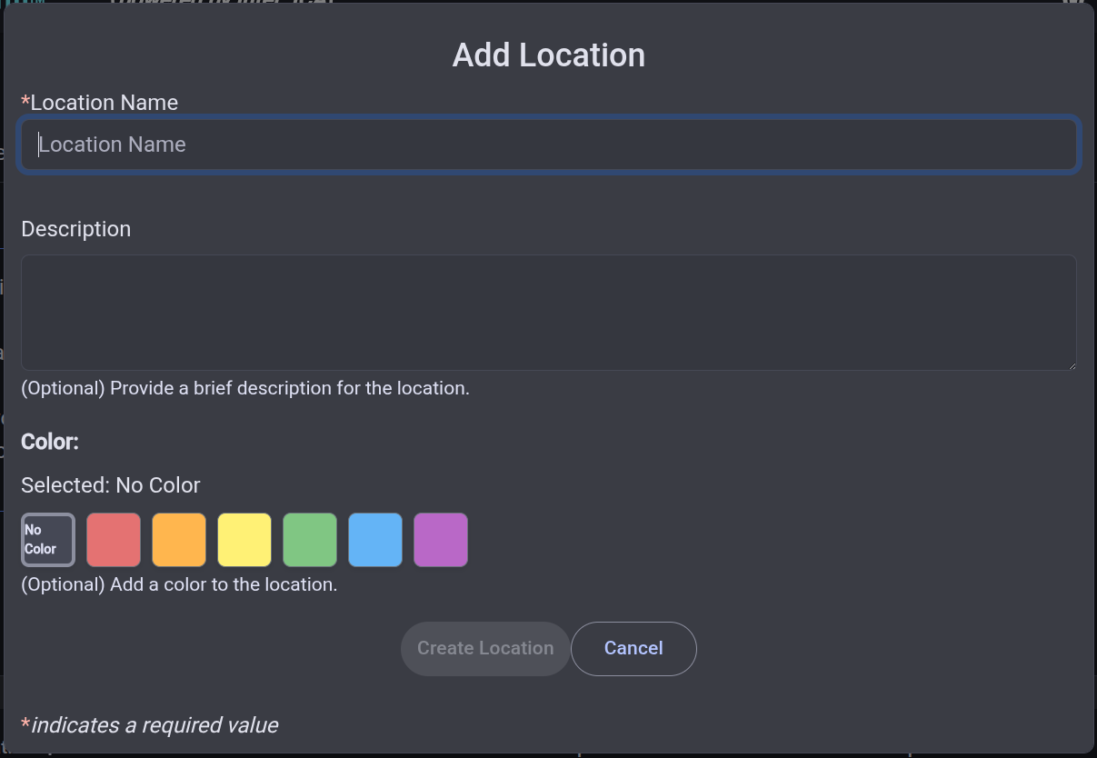Screen dimensions: 1097x758
Task: Choose the green color swatch
Action: (x=310, y=540)
